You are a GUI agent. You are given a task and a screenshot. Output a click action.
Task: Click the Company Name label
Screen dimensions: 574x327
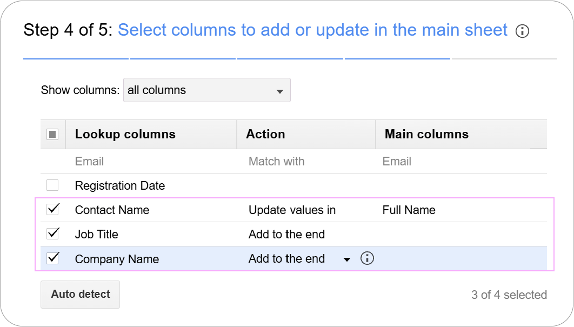(117, 259)
